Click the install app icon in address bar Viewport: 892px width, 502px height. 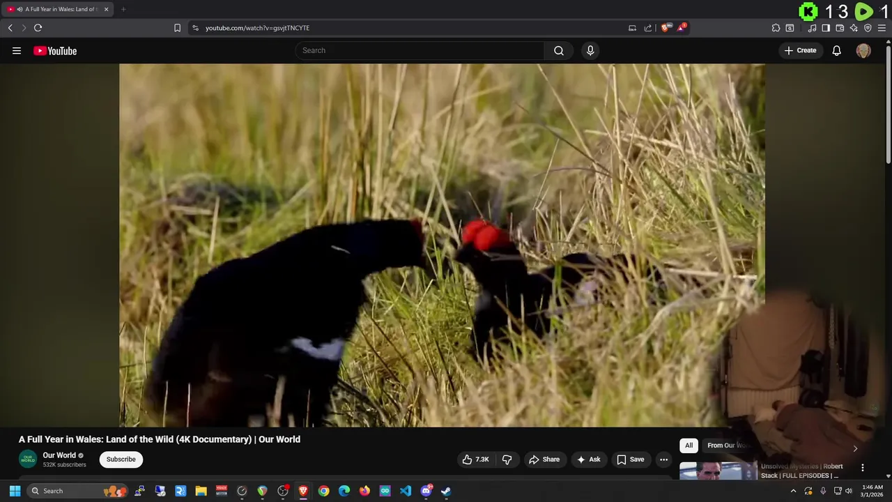(x=632, y=28)
